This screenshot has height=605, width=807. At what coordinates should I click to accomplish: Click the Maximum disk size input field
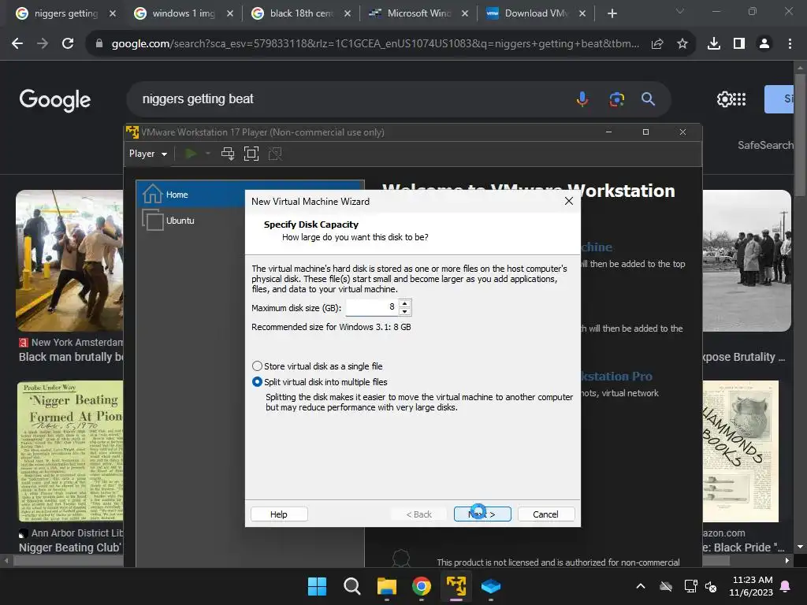tap(372, 307)
